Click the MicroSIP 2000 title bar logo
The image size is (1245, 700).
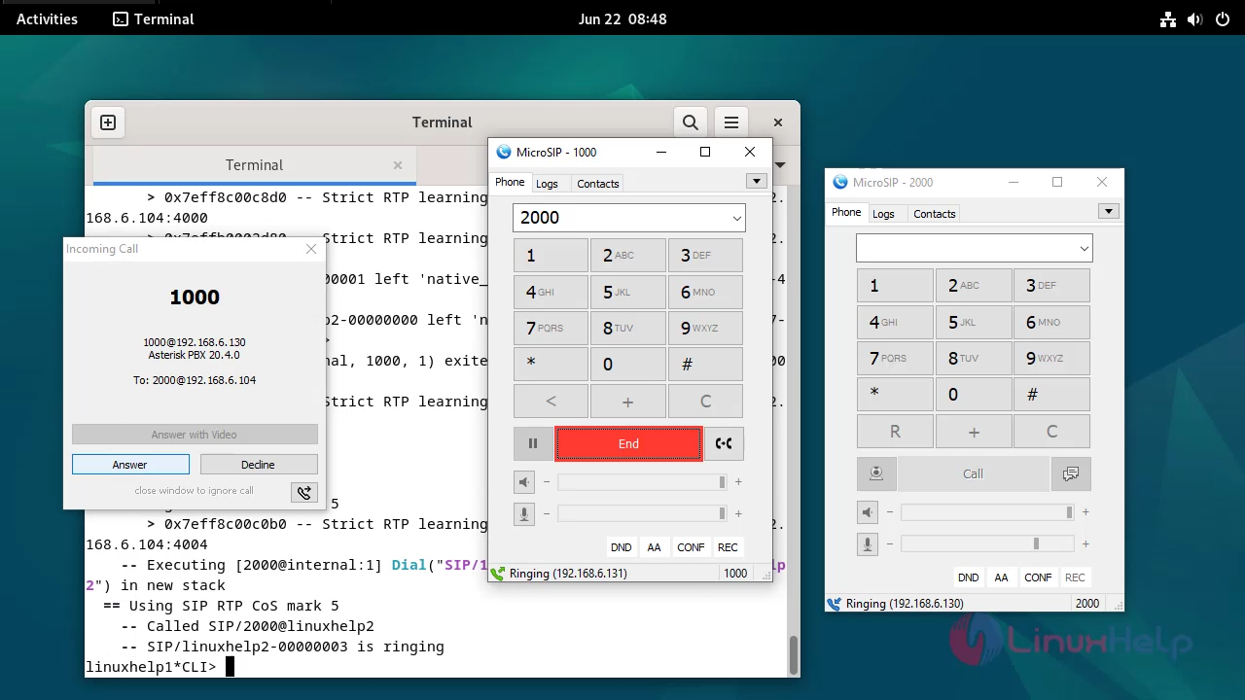pos(840,182)
